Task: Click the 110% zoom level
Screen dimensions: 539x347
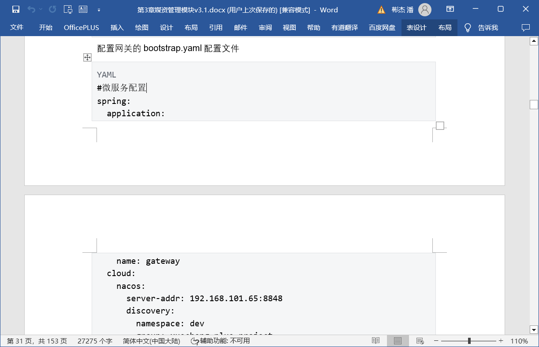Action: pyautogui.click(x=519, y=341)
